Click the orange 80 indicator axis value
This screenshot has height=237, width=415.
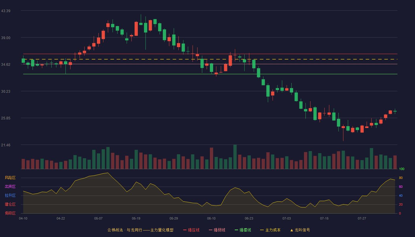(401, 178)
